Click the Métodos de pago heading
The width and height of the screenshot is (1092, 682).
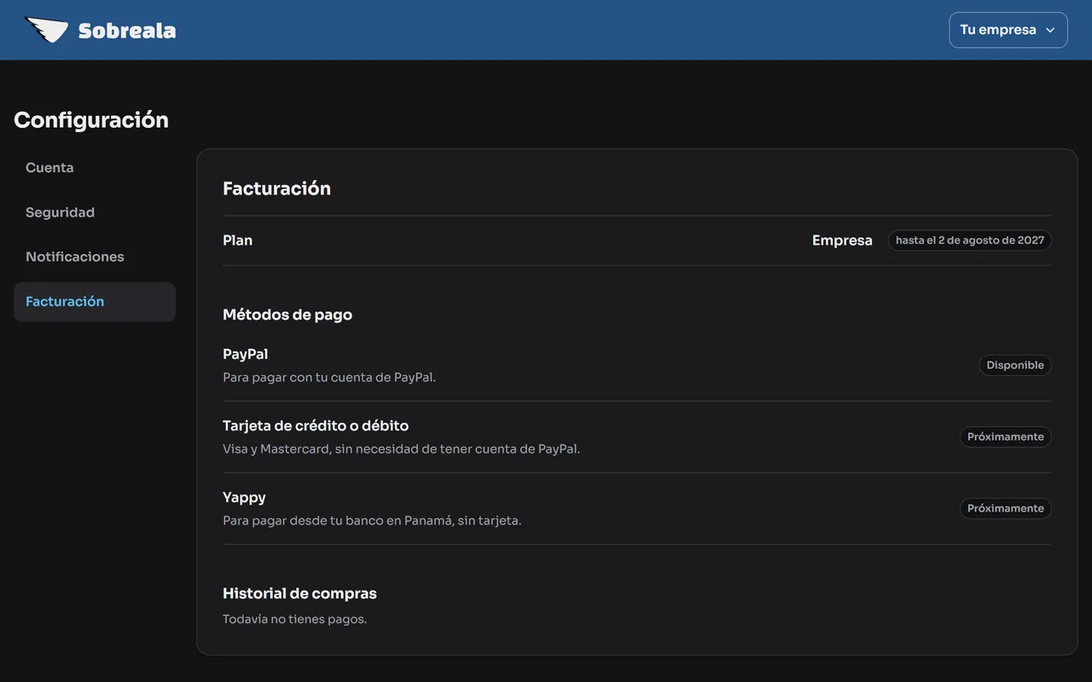click(288, 315)
